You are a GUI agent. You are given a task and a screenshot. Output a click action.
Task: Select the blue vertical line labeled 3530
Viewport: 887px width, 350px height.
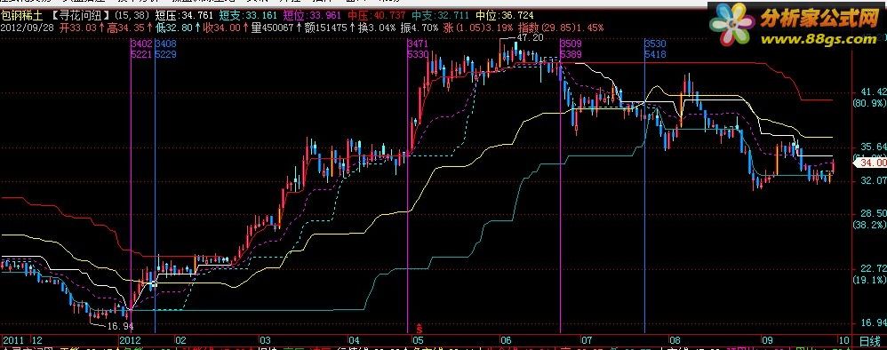pos(645,187)
